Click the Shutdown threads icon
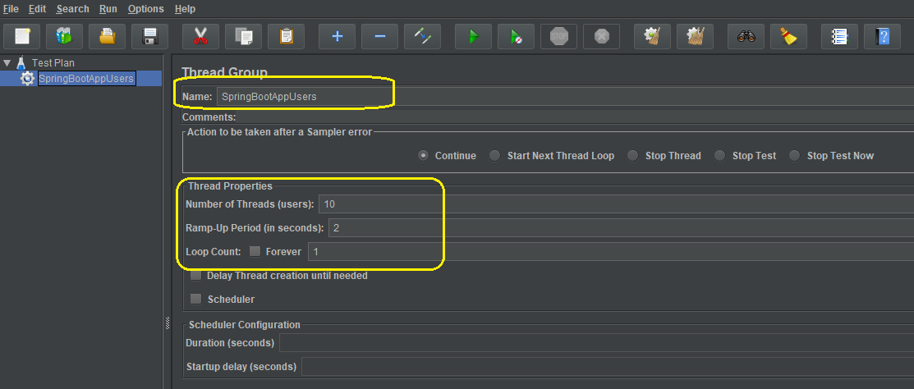This screenshot has width=914, height=389. point(601,37)
